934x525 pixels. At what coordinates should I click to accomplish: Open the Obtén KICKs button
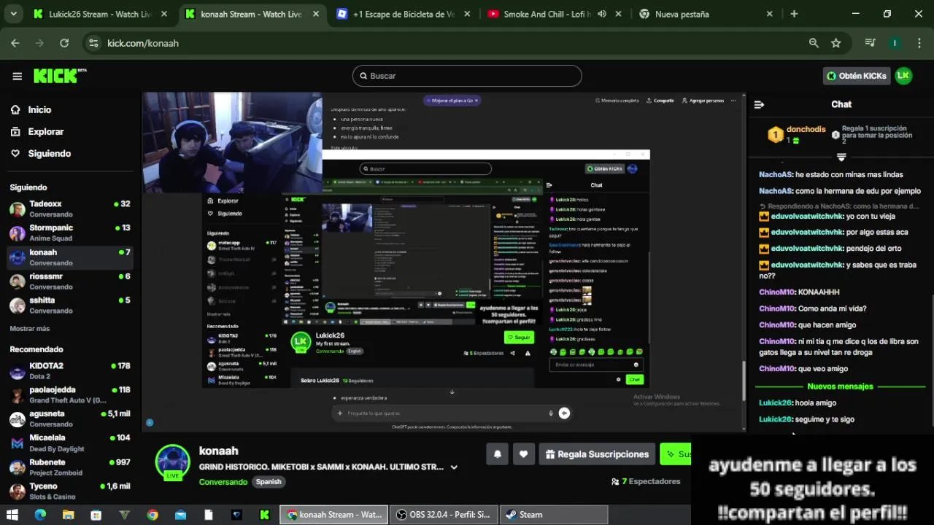(x=856, y=76)
